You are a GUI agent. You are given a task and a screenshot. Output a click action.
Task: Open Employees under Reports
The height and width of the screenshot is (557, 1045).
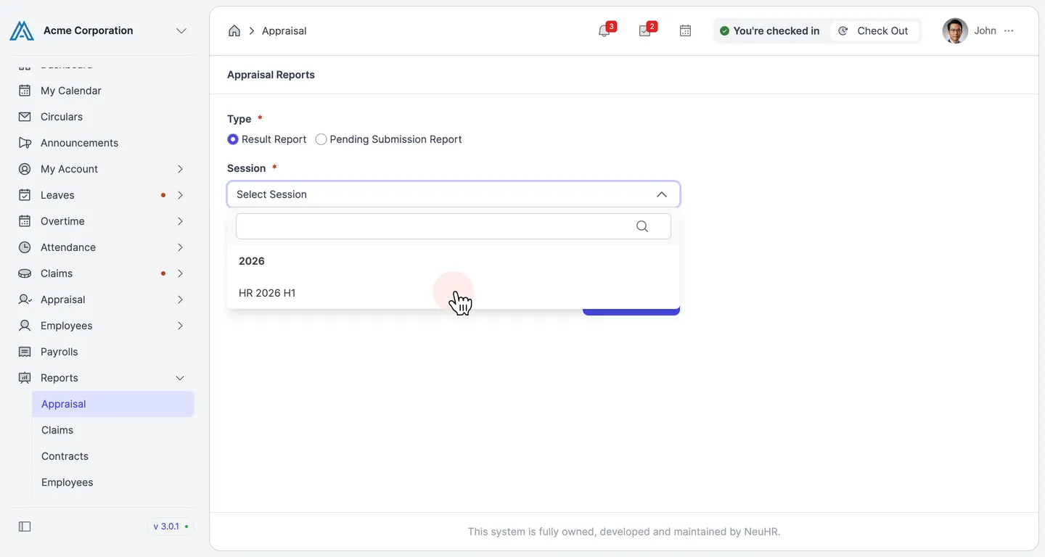pyautogui.click(x=113, y=482)
